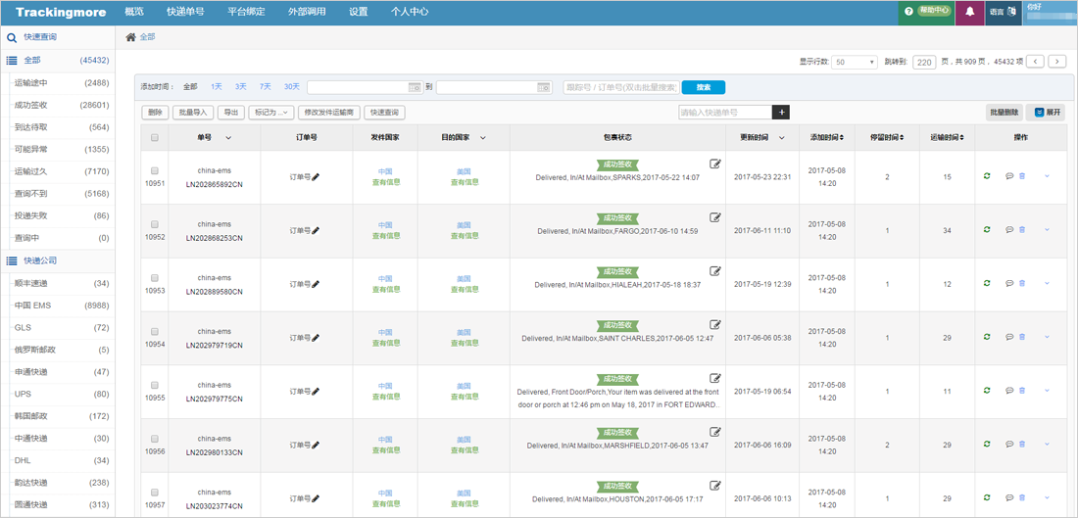The image size is (1078, 518).
Task: Check the box for row 10951
Action: point(155,170)
